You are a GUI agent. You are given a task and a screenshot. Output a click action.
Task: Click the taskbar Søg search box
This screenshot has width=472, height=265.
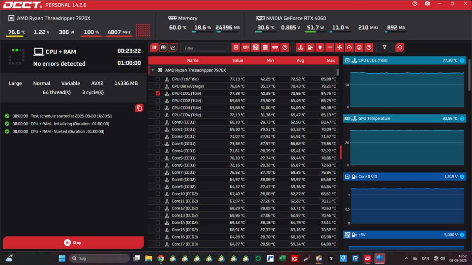[x=99, y=259]
